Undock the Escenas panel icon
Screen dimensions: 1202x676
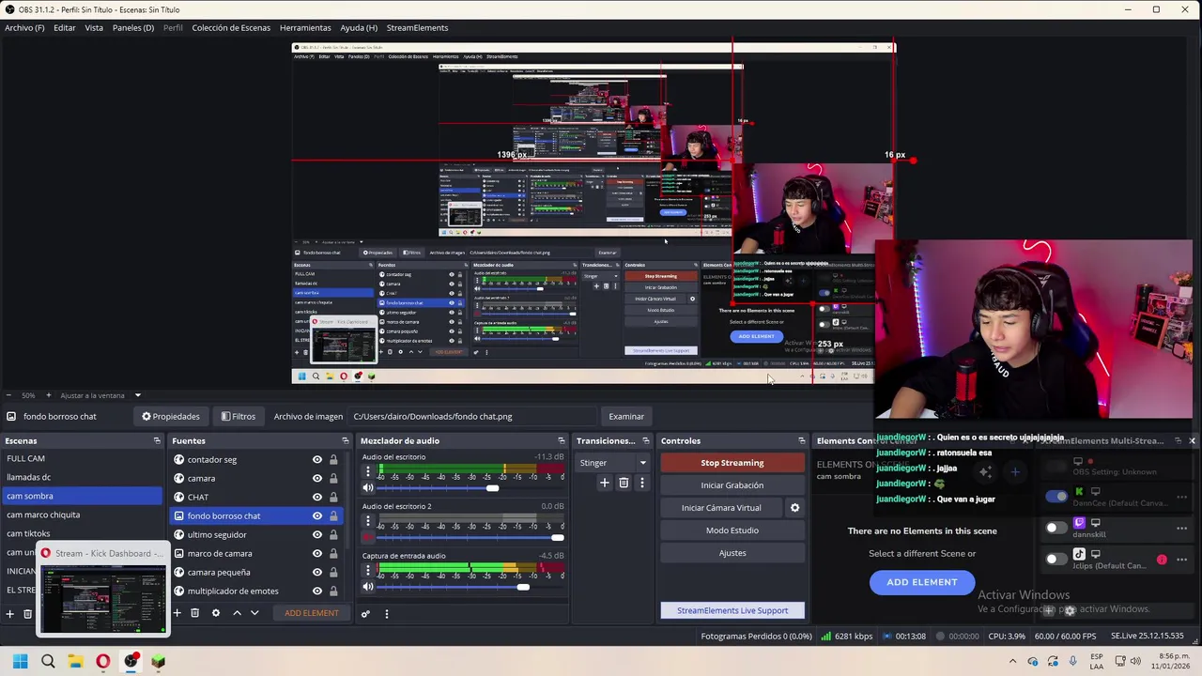[x=157, y=440]
